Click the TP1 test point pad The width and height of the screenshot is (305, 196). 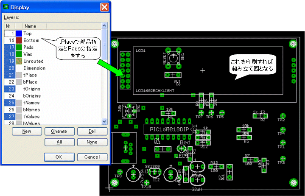(283, 143)
